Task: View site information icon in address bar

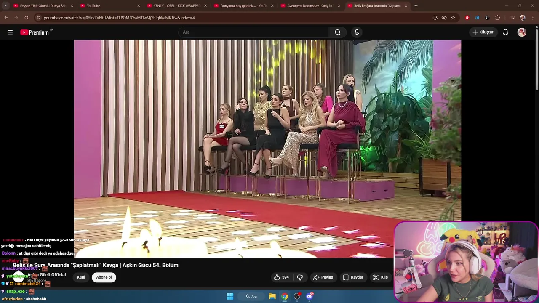Action: click(x=38, y=18)
